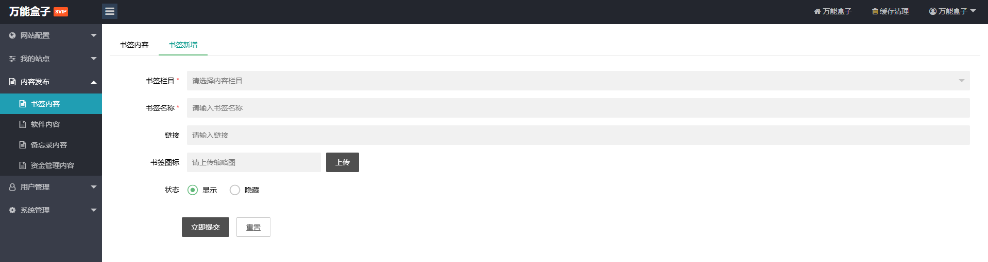Collapse the 内容发布 menu arrow
The width and height of the screenshot is (988, 262).
pos(94,82)
